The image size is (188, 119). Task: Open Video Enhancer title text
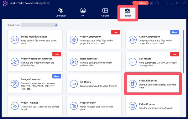pyautogui.click(x=148, y=81)
